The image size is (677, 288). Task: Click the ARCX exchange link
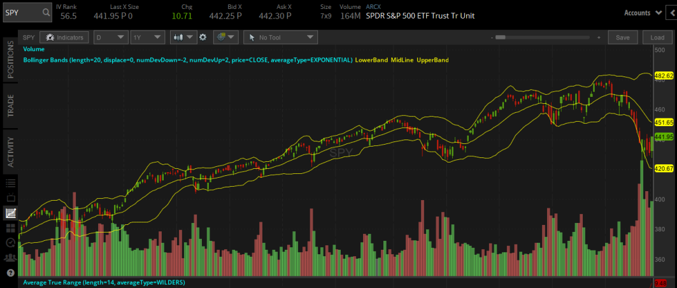coord(373,7)
